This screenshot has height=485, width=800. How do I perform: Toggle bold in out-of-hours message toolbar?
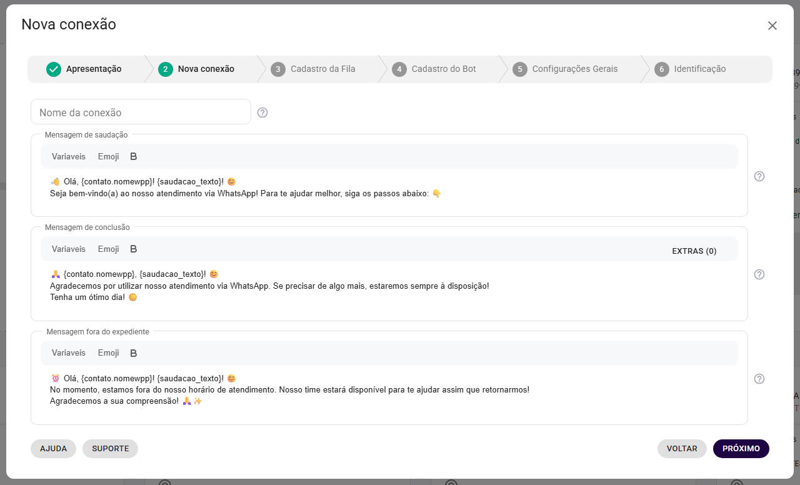133,353
